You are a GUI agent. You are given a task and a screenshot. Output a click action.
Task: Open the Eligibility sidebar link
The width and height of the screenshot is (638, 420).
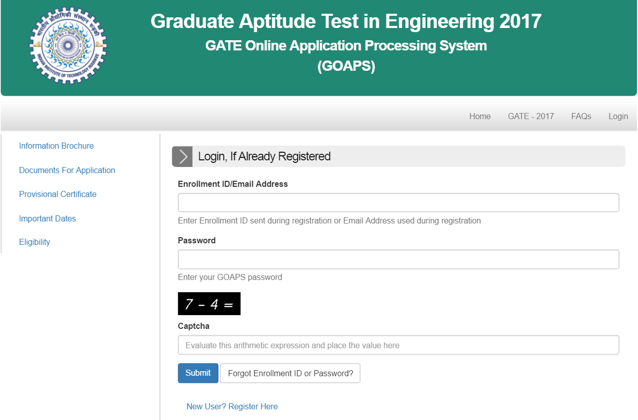pyautogui.click(x=35, y=242)
